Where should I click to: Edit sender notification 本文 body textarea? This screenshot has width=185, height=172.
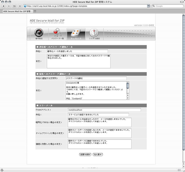click(79, 61)
